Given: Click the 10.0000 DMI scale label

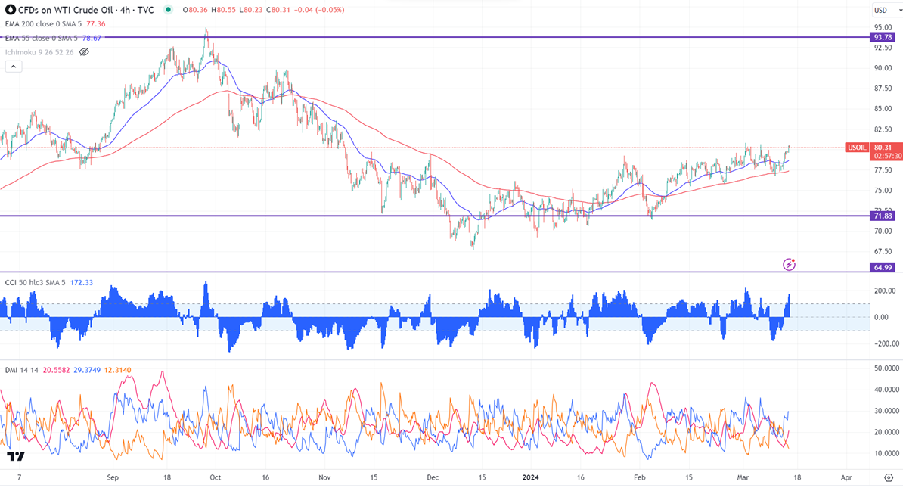Looking at the screenshot, I should click(x=886, y=453).
